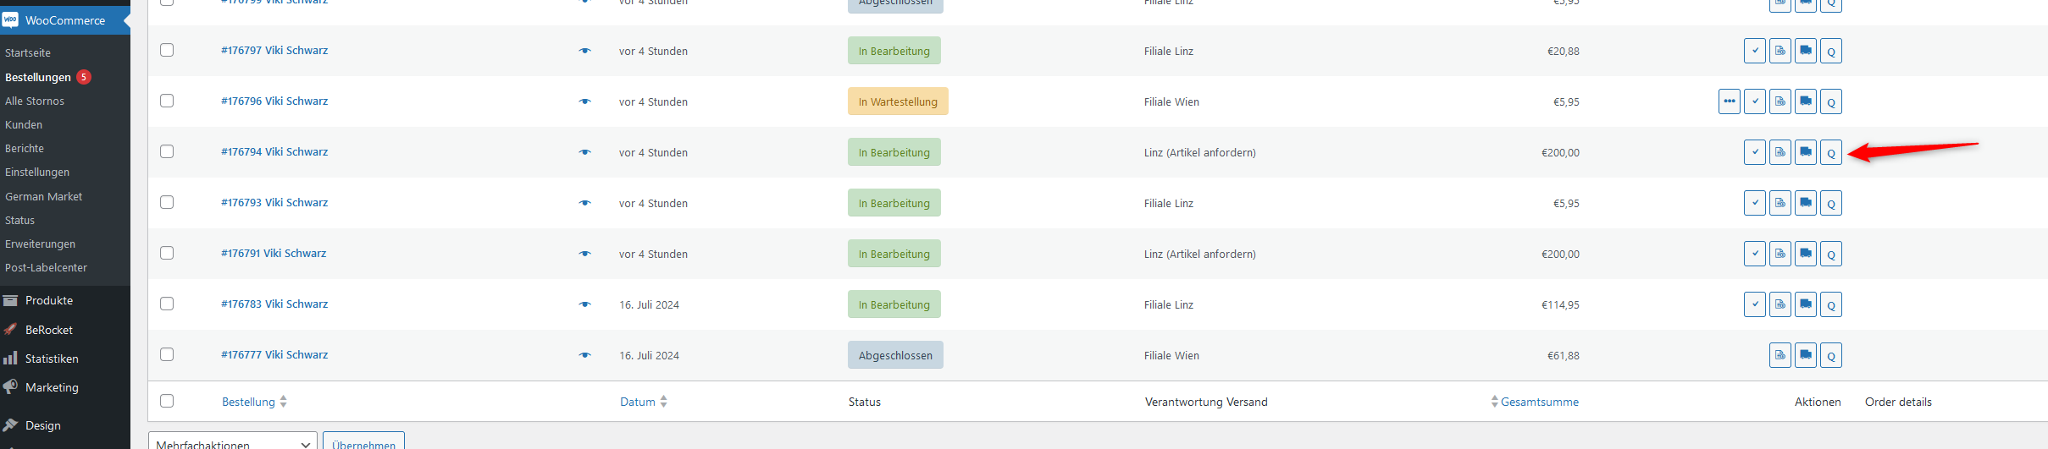Preview order #176783 with the eye icon
This screenshot has height=449, width=2048.
pos(584,304)
